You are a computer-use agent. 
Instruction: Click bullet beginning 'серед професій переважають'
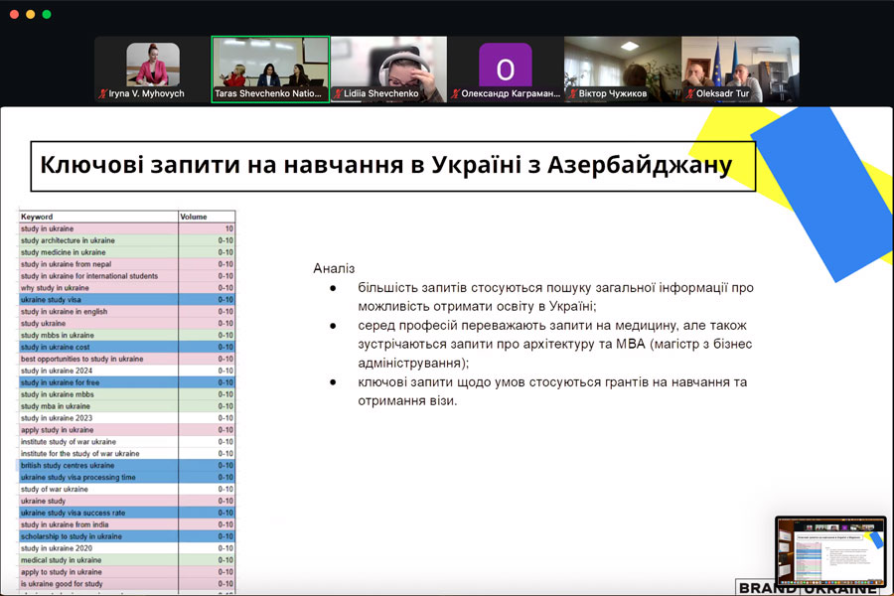pyautogui.click(x=554, y=344)
